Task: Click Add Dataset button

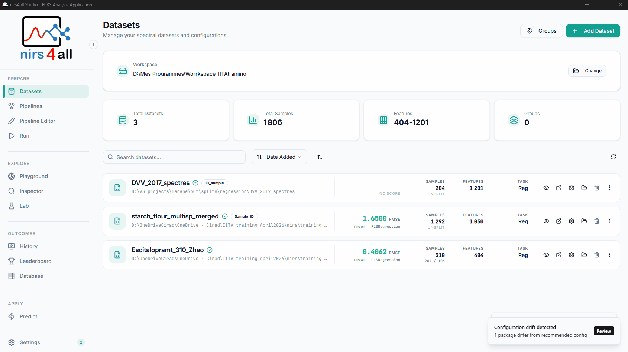Action: coord(593,31)
